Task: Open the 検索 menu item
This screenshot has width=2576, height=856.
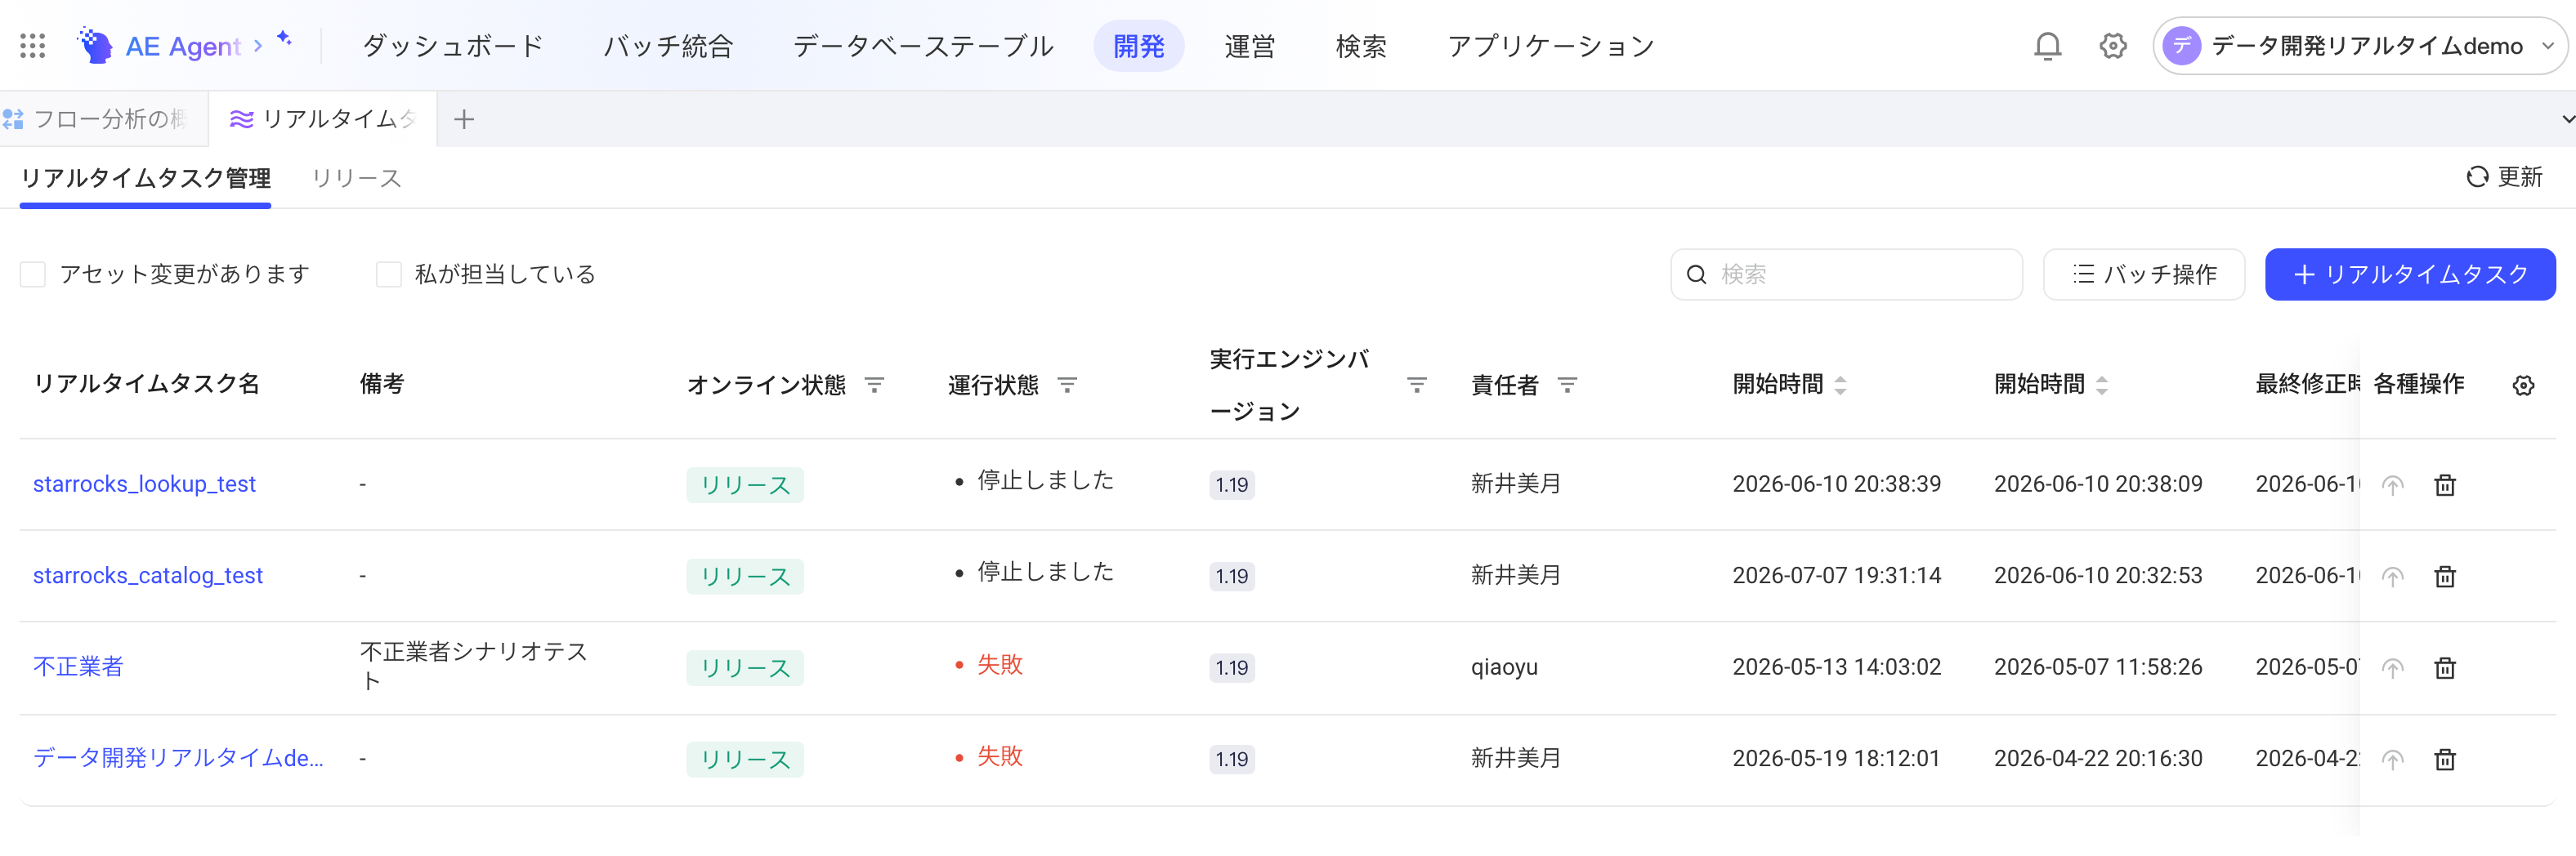Action: [1360, 46]
